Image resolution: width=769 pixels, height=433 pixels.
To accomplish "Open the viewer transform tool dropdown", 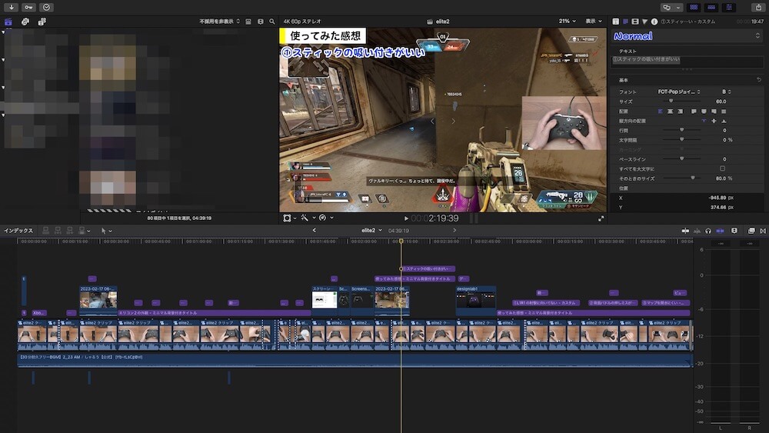I will pos(290,218).
